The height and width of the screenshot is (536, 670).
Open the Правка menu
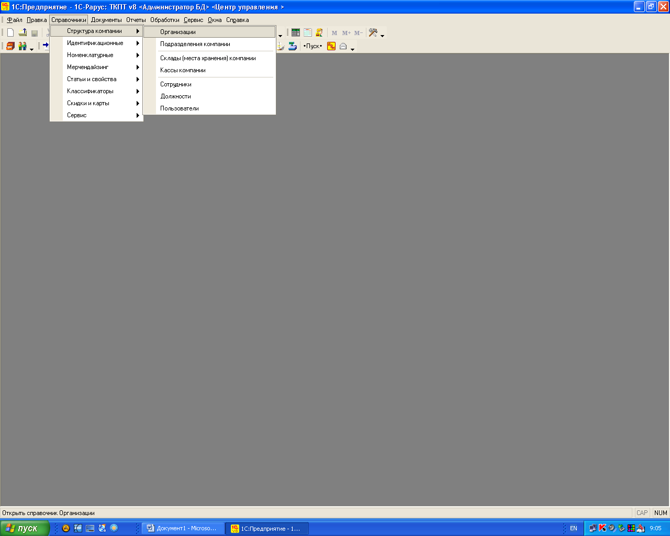point(37,20)
